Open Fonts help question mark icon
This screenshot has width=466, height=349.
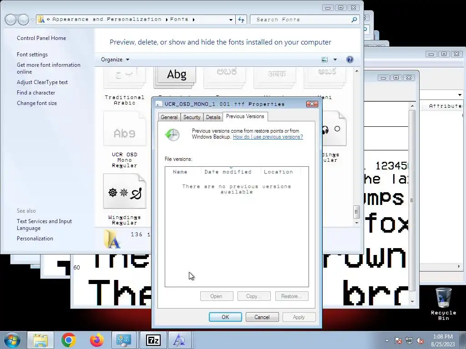[350, 60]
